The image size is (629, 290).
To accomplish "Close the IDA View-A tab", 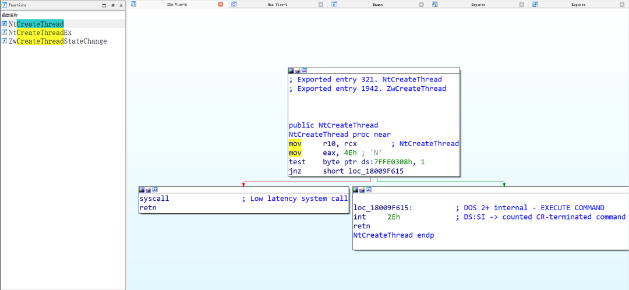I will [x=221, y=5].
